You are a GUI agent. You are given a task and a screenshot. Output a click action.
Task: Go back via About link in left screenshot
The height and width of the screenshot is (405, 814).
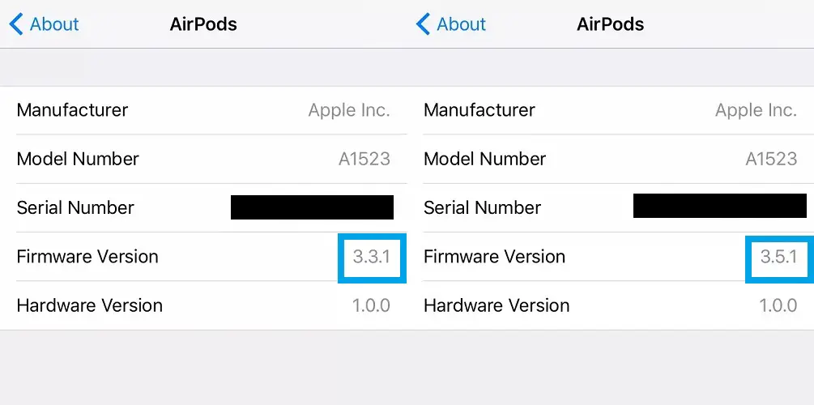pos(54,24)
